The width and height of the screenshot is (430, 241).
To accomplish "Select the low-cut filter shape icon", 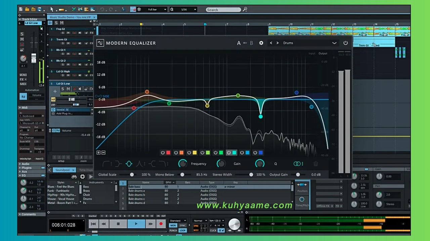I will pos(106,164).
